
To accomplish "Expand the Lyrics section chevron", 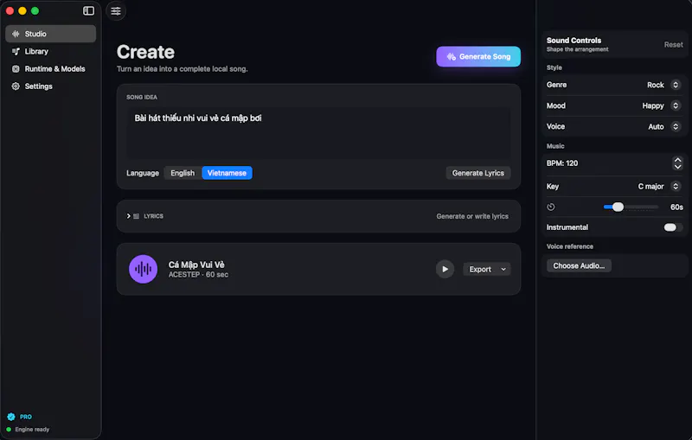I will [x=128, y=216].
